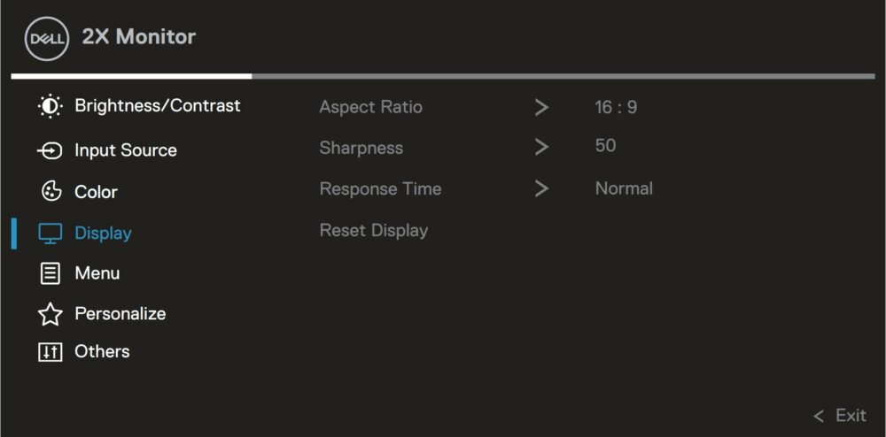Select the Sharpness value 50
This screenshot has height=437, width=886.
pyautogui.click(x=605, y=146)
